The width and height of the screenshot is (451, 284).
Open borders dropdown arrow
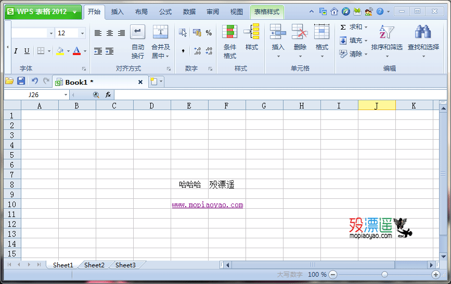(x=49, y=51)
